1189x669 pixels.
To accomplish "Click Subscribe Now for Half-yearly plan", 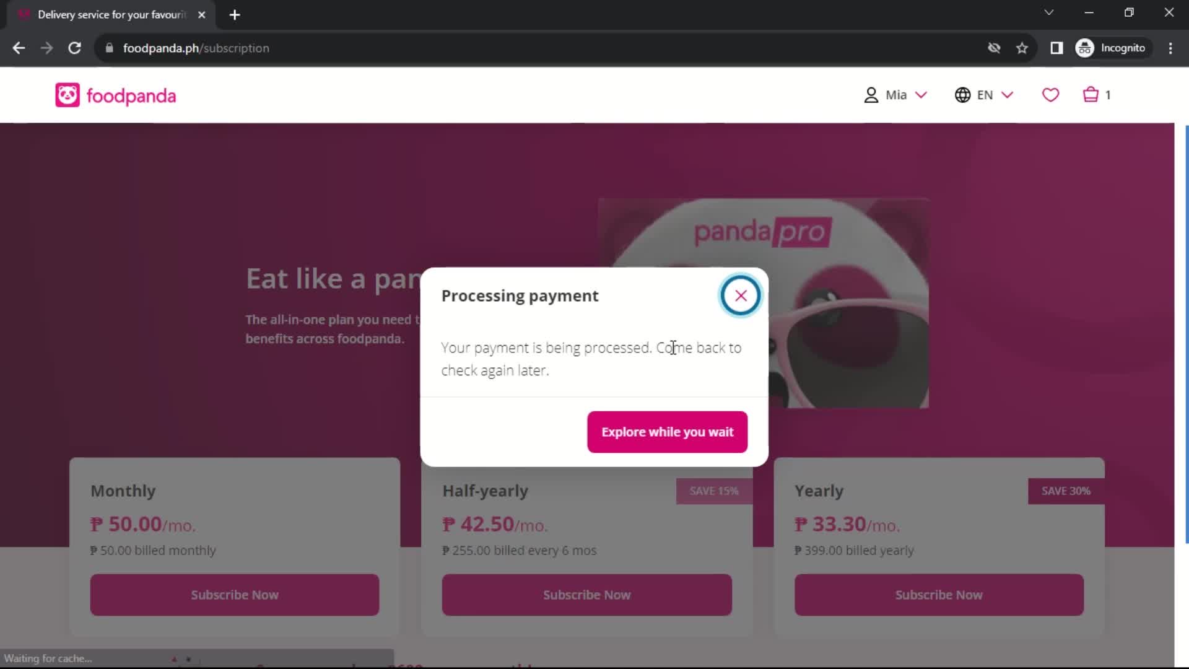I will click(587, 595).
